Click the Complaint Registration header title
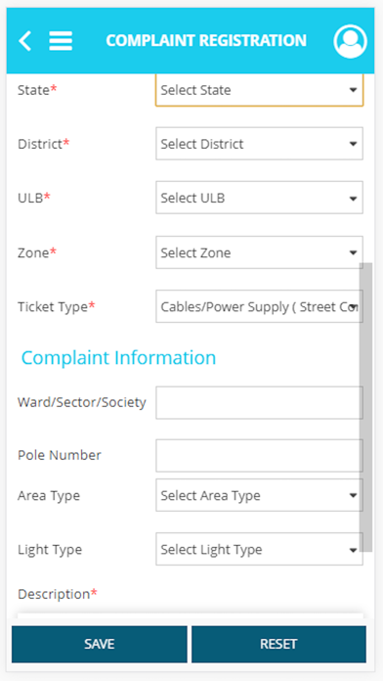Screen dimensions: 383x681 [206, 40]
